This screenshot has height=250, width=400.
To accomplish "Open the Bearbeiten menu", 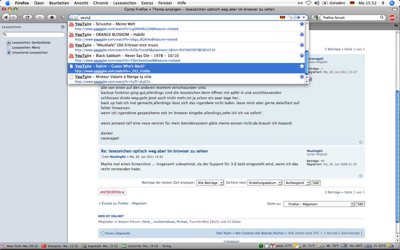I will [x=59, y=3].
